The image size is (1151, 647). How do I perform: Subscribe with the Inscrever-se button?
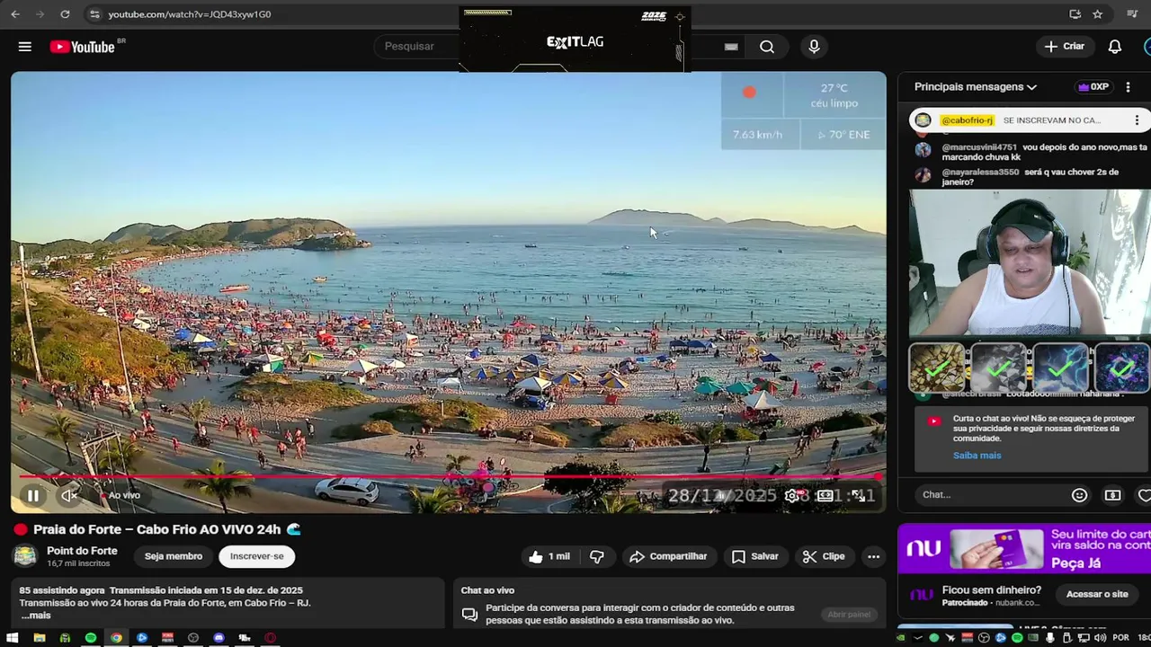[256, 556]
